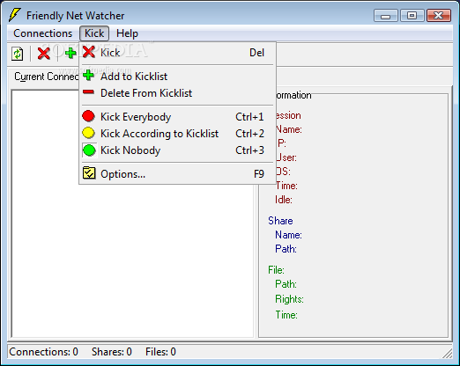Click the window resize grip corner

click(x=448, y=353)
